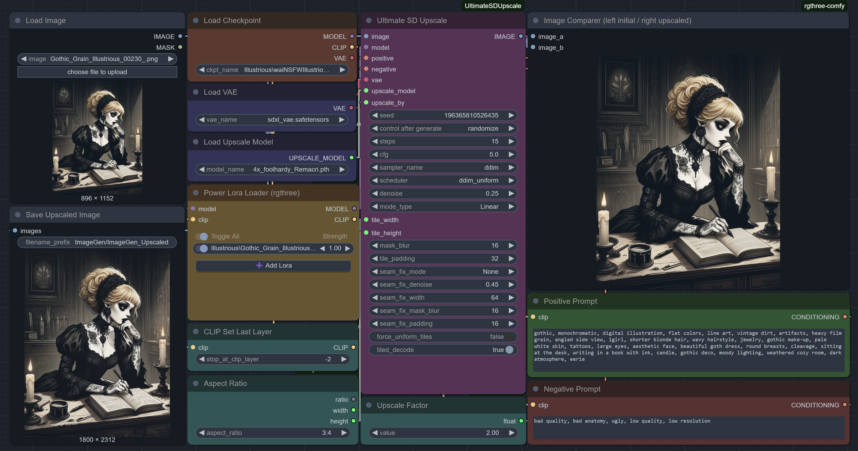Click the UltimateSDUpscale badge tab

pos(492,6)
